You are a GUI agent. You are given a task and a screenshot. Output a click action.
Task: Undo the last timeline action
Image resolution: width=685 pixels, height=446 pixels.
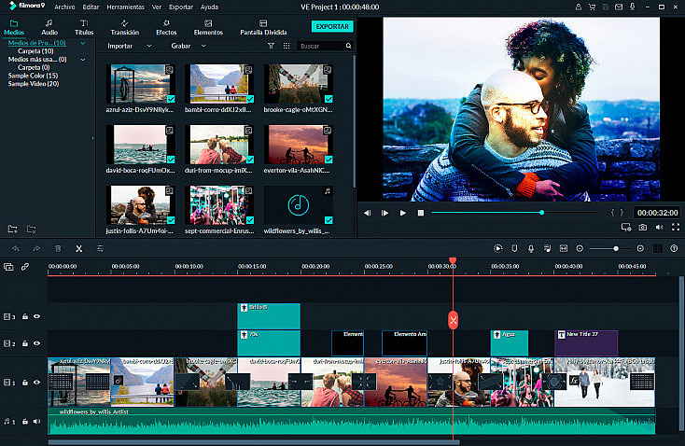click(16, 248)
